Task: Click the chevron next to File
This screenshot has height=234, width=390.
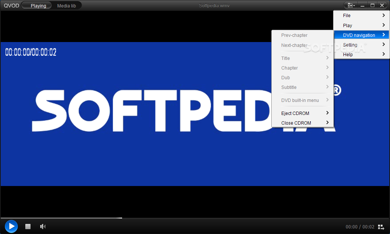Action: (384, 15)
